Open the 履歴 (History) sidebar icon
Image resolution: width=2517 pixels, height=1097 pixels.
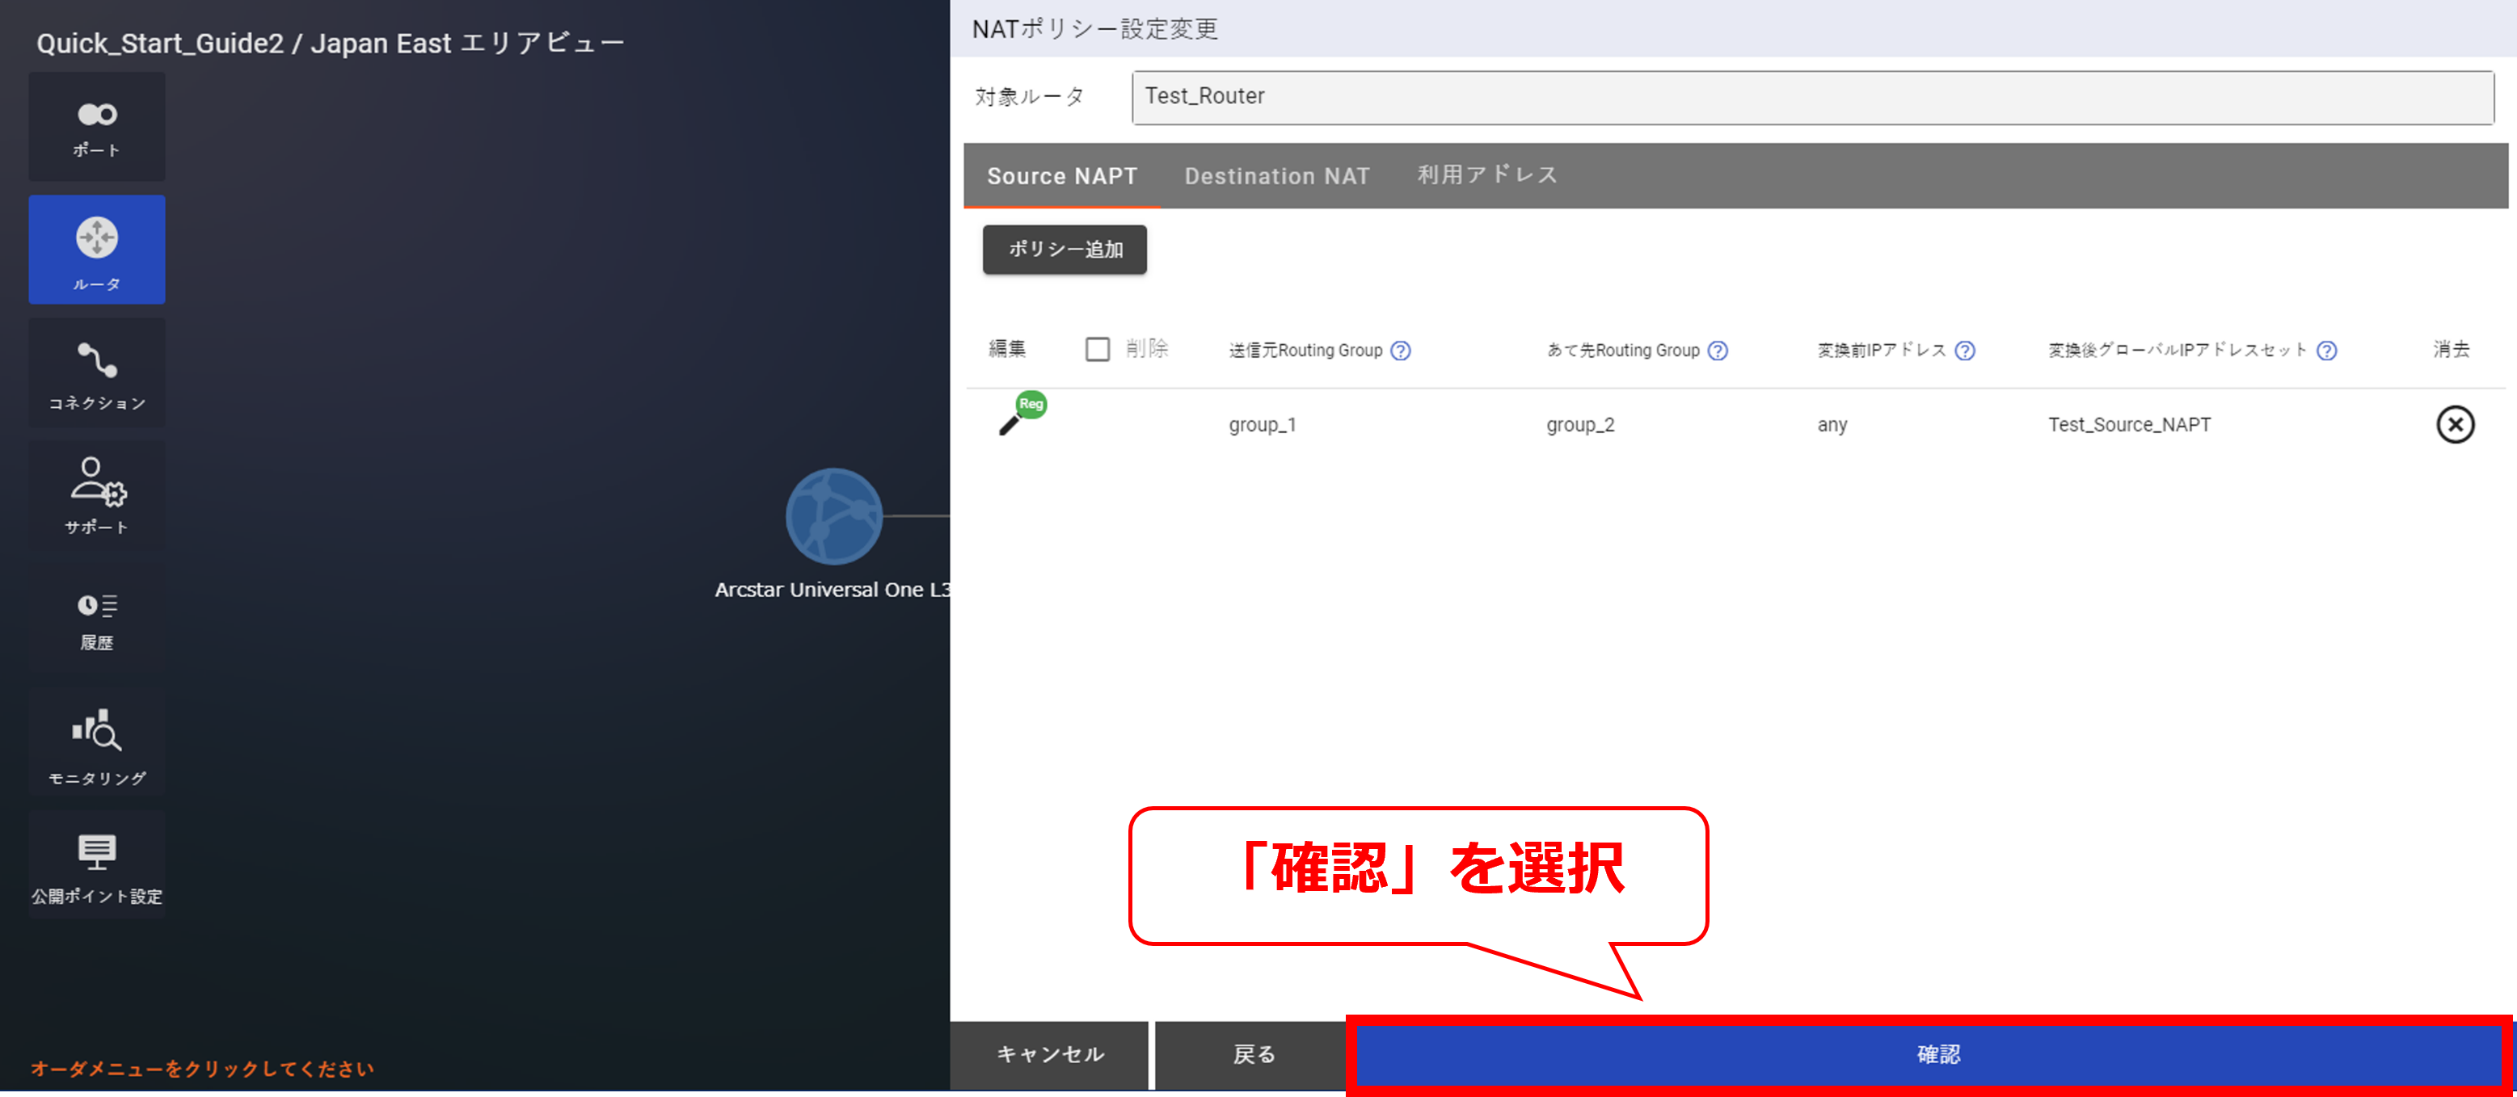pyautogui.click(x=97, y=620)
